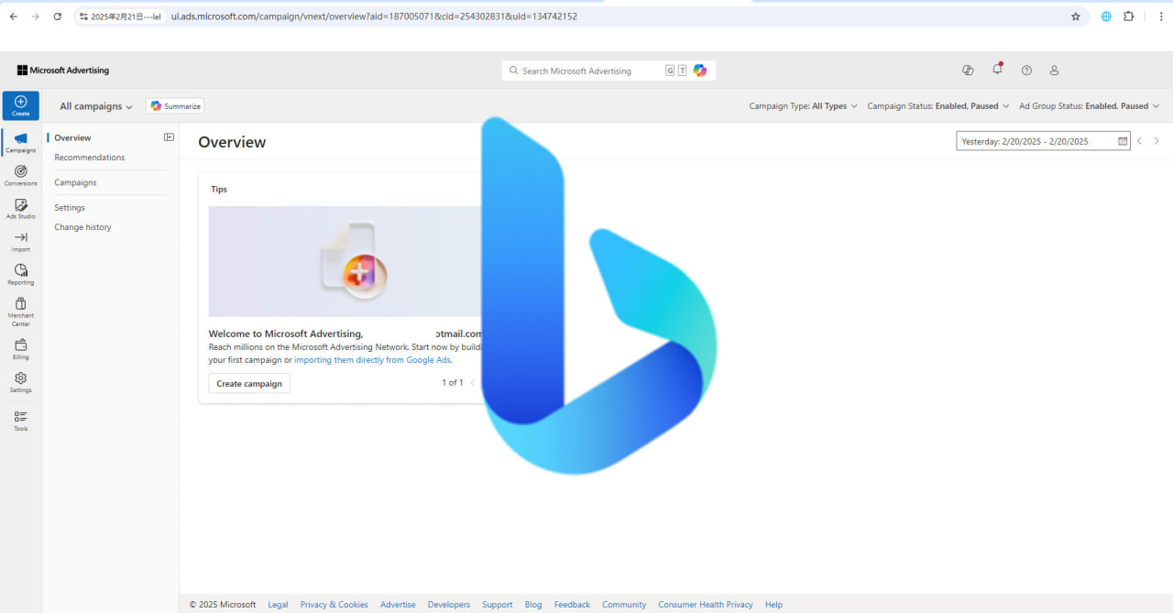
Task: Go to next date range
Action: pos(1157,141)
